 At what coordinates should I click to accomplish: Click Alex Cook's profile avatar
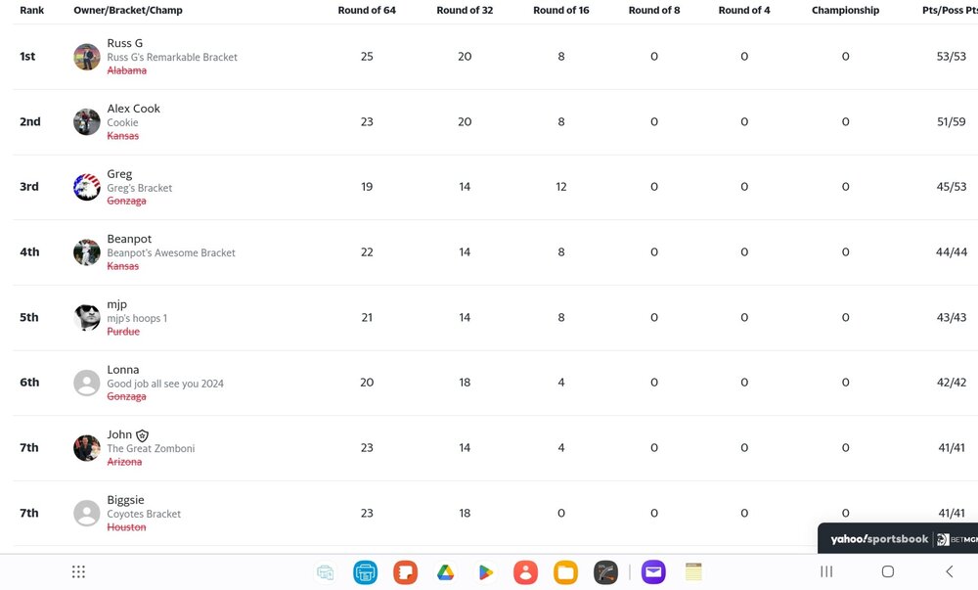pos(87,122)
